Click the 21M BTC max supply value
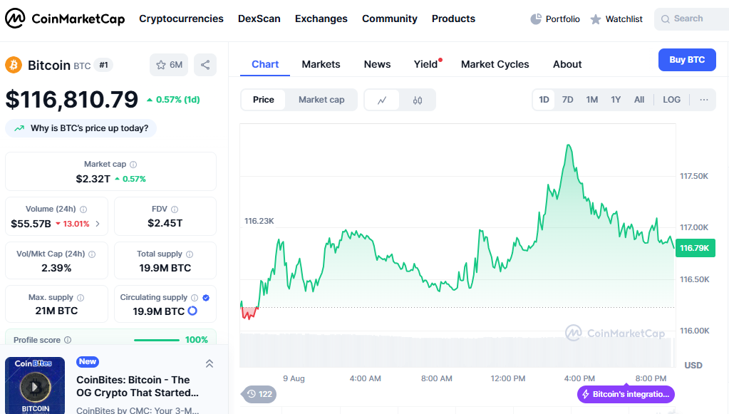The height and width of the screenshot is (414, 729). [x=56, y=311]
